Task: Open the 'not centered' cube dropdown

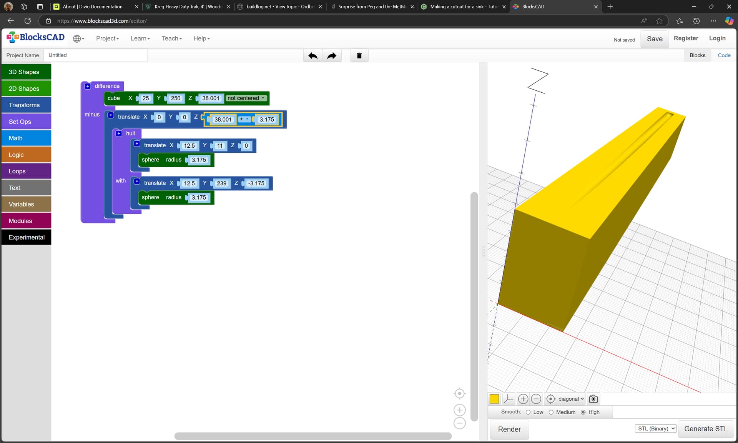Action: pos(246,98)
